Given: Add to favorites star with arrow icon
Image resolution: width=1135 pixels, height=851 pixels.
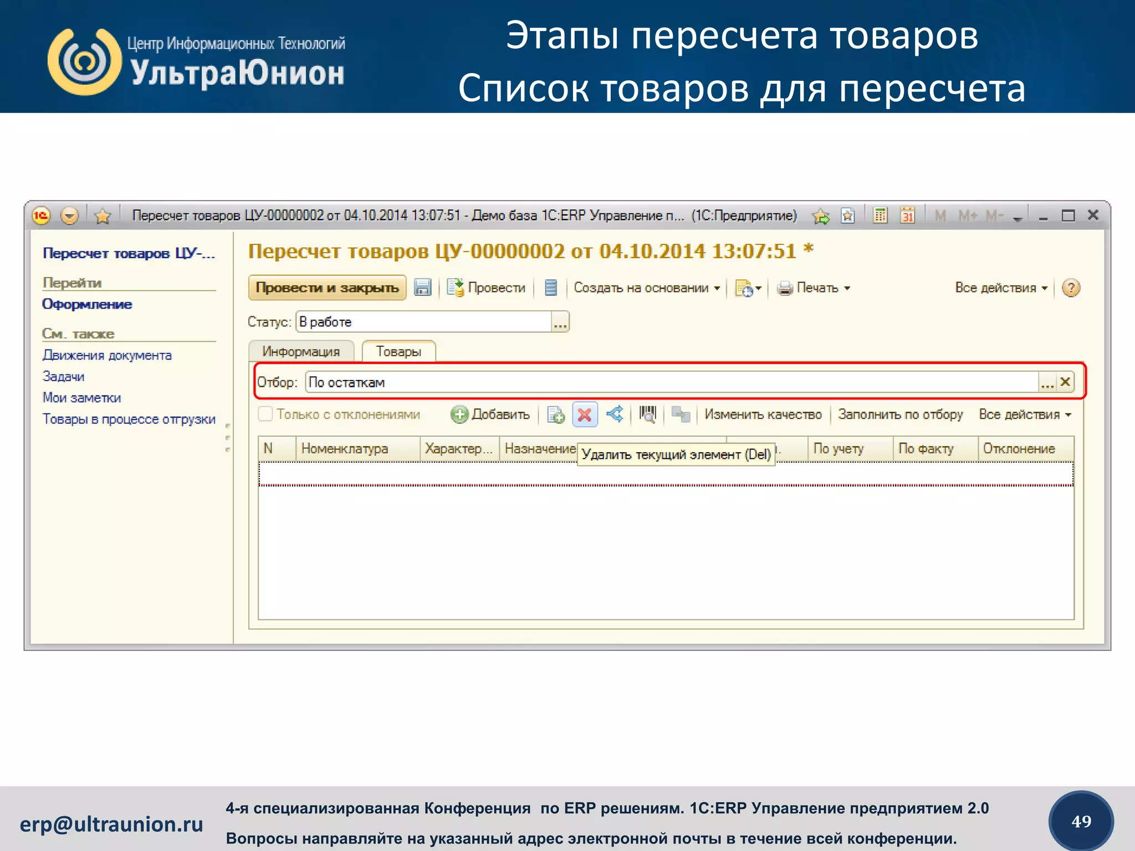Looking at the screenshot, I should coord(821,216).
